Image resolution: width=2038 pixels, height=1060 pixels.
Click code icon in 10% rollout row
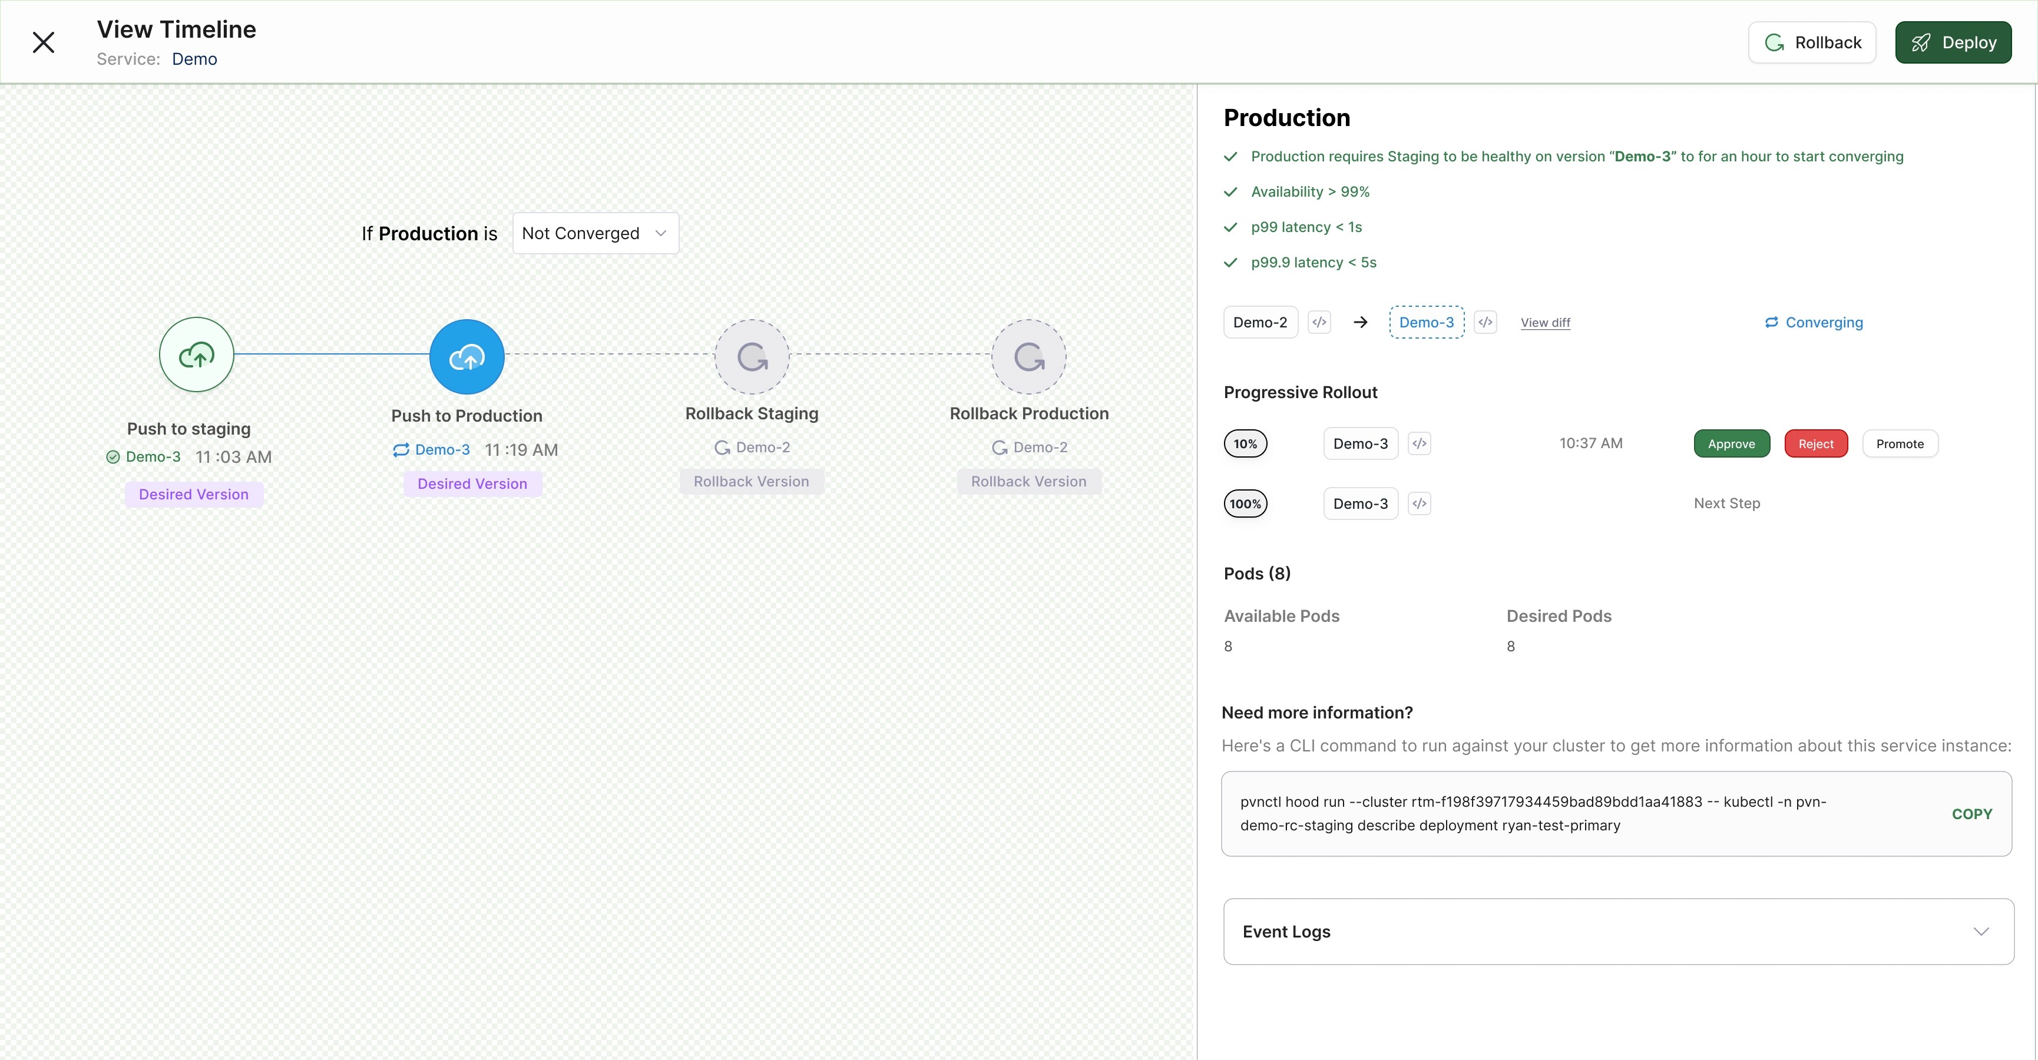tap(1420, 444)
